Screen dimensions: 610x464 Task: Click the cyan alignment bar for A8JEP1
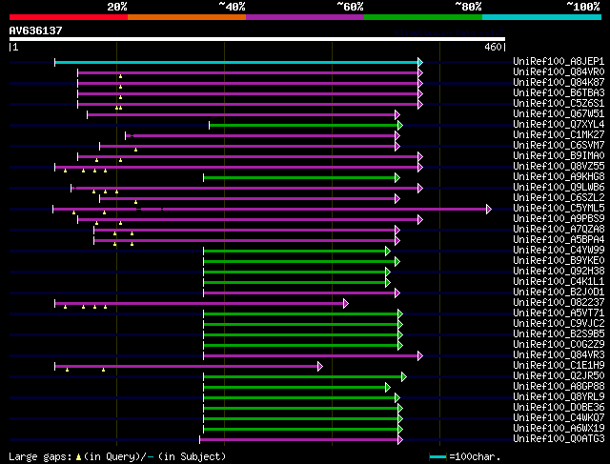click(x=236, y=62)
